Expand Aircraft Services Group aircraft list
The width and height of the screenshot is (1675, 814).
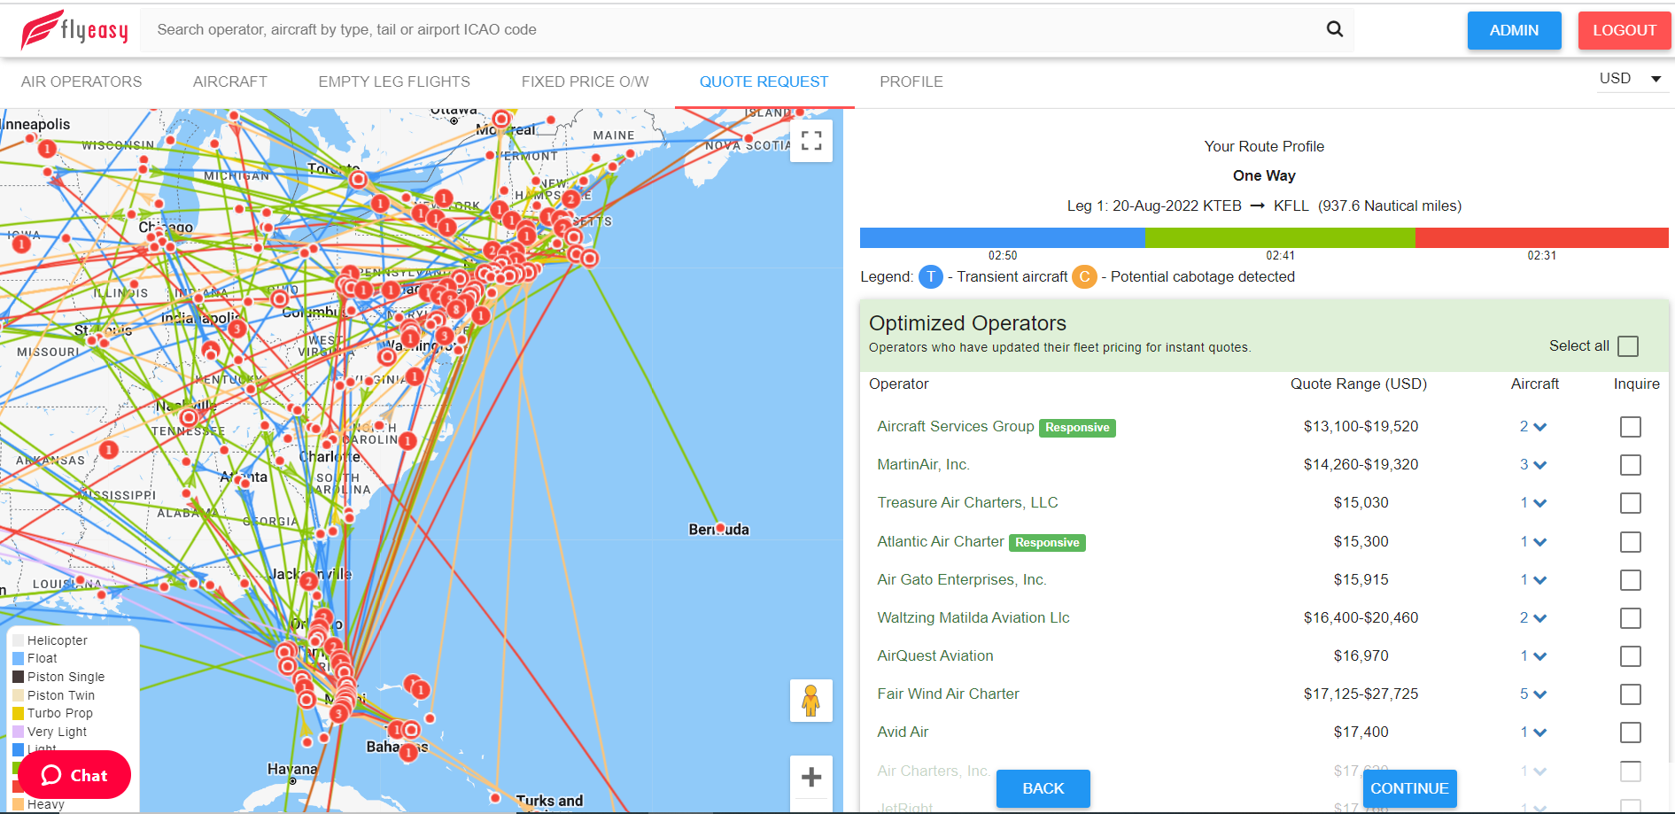(1533, 427)
